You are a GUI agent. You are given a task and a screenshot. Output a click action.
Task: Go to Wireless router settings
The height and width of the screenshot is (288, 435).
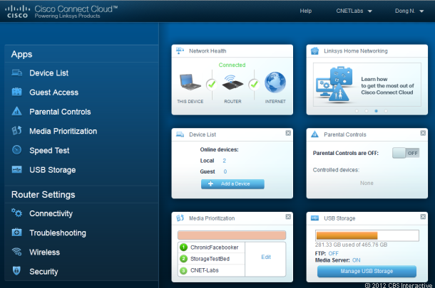coord(45,252)
